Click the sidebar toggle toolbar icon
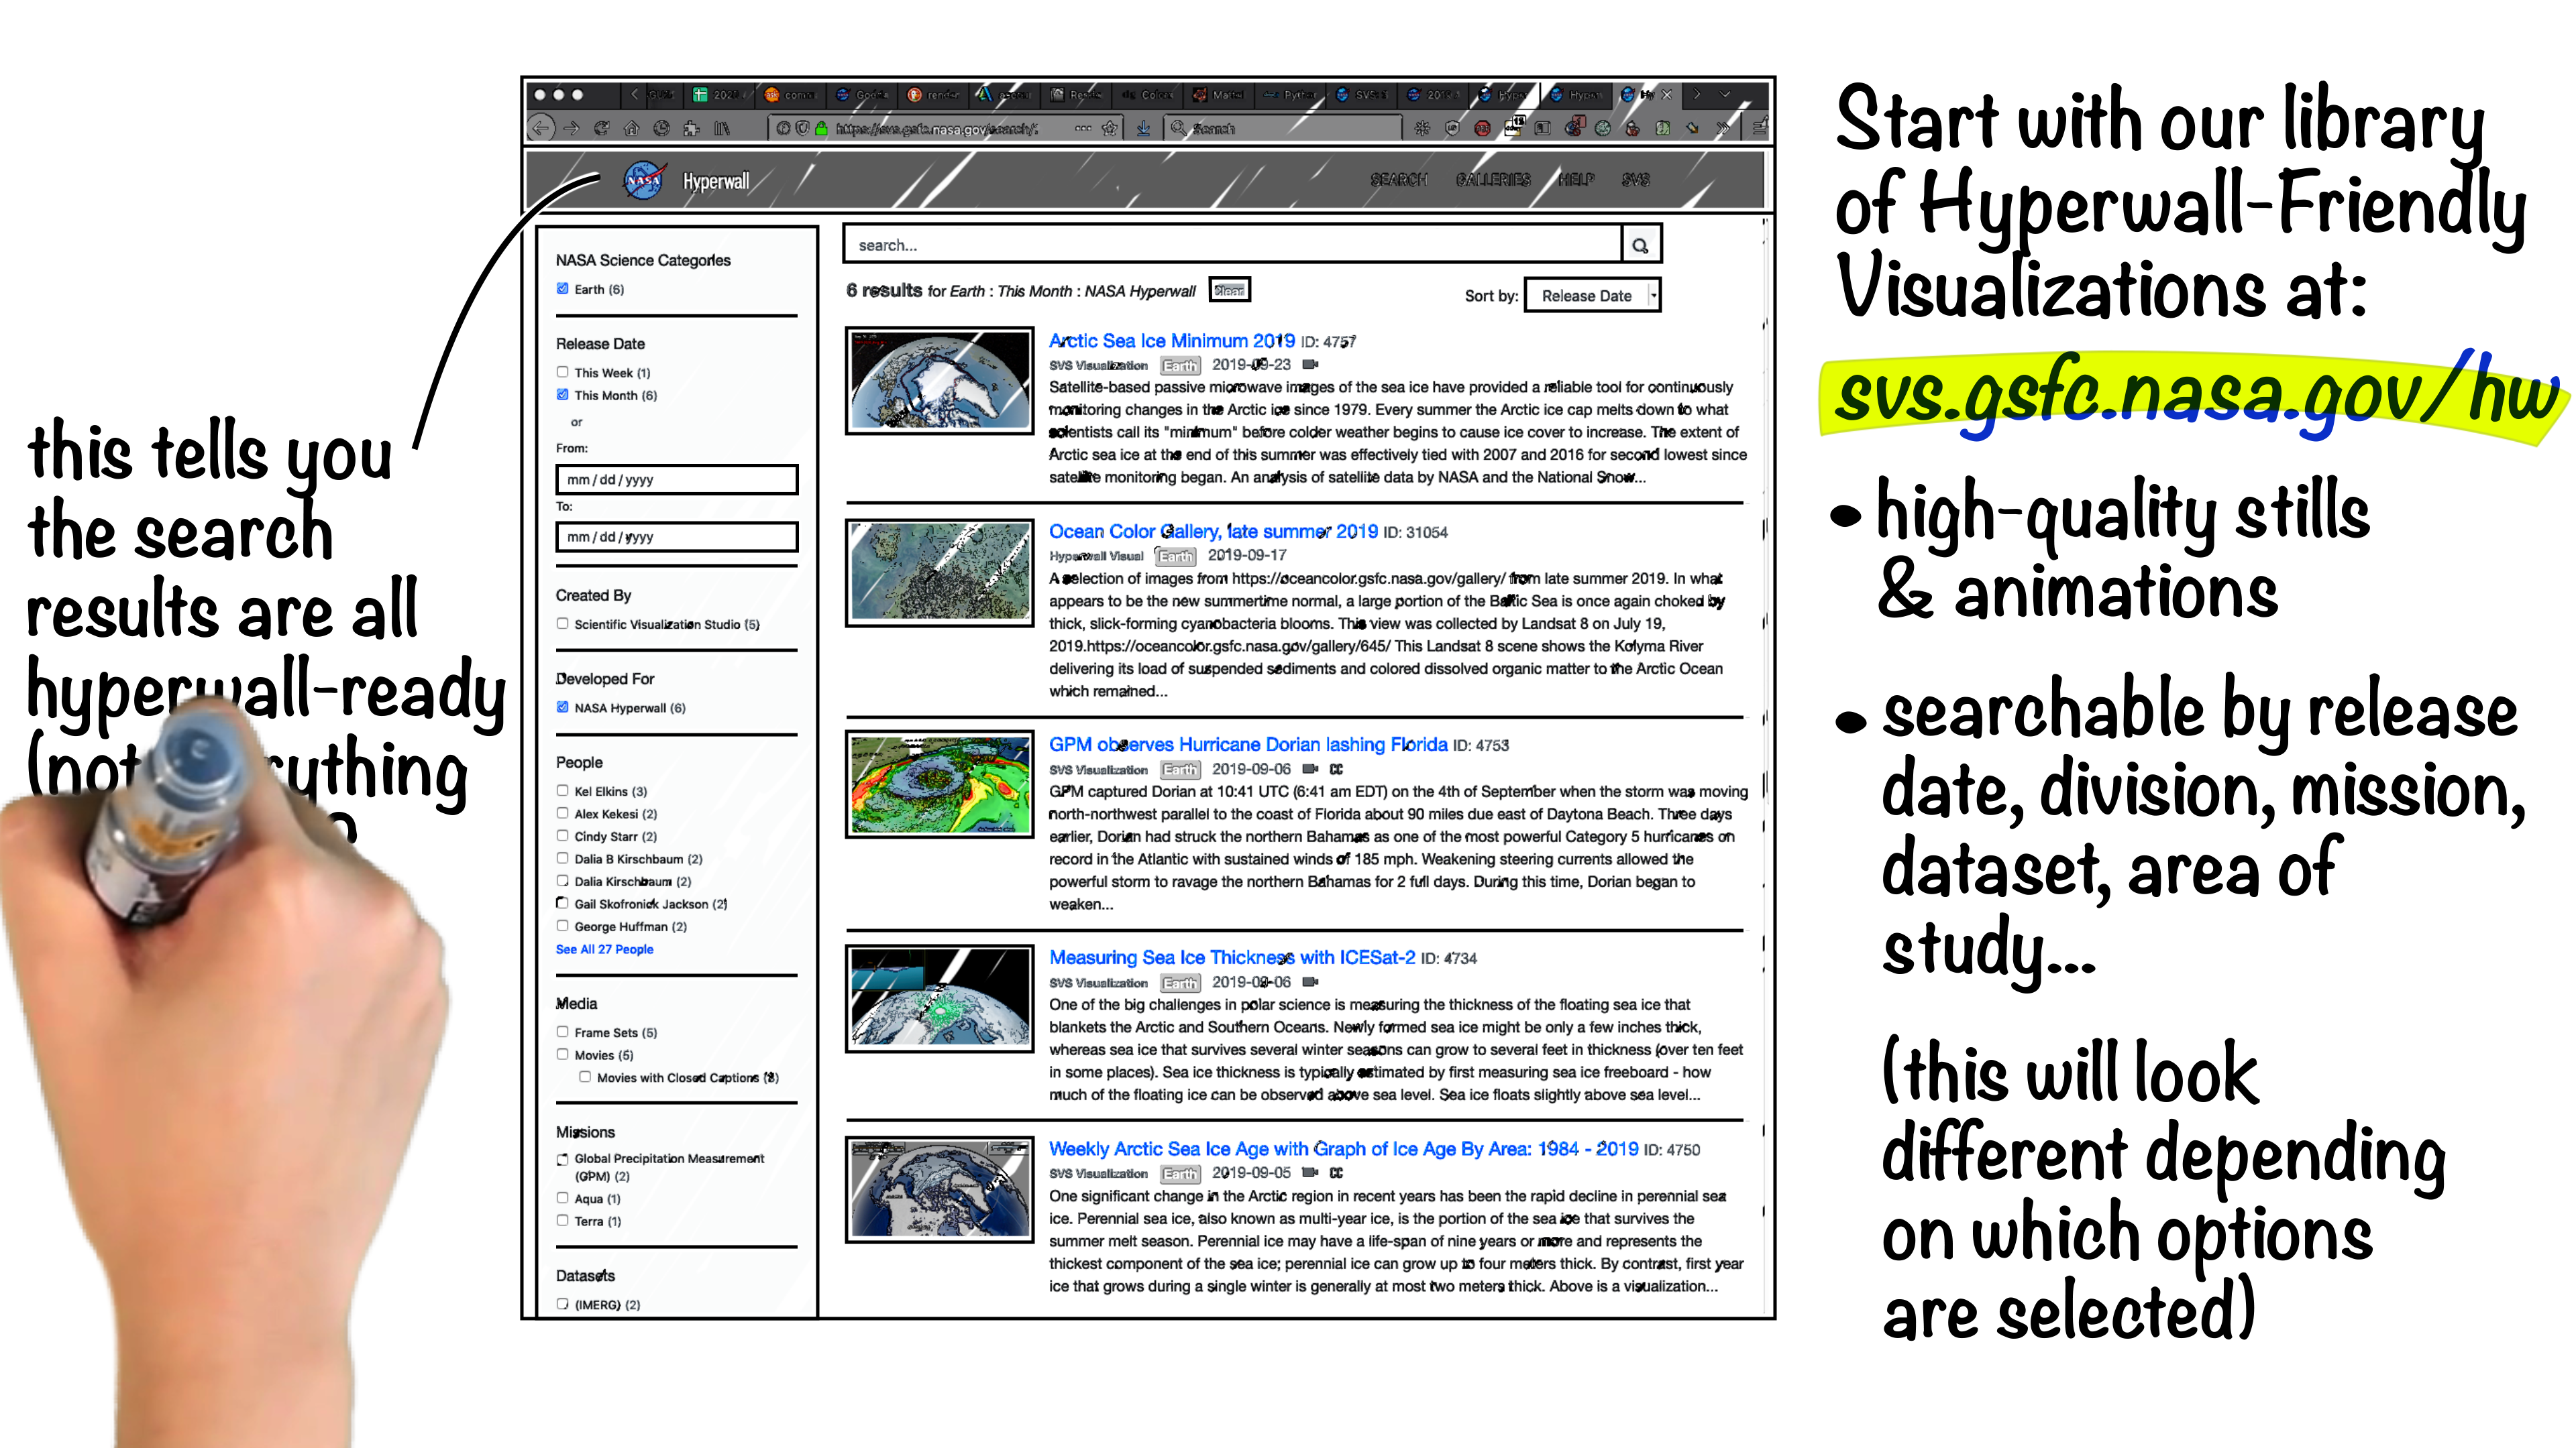This screenshot has height=1448, width=2576. coord(1542,128)
